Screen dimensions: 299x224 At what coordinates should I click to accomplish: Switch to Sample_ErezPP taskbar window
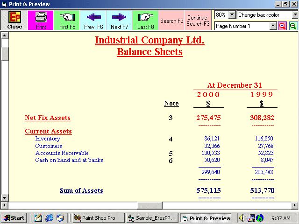pyautogui.click(x=152, y=218)
